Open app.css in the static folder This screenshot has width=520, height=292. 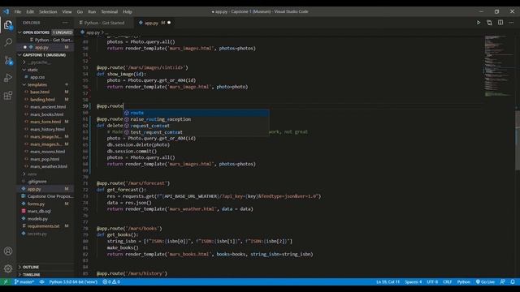point(37,77)
